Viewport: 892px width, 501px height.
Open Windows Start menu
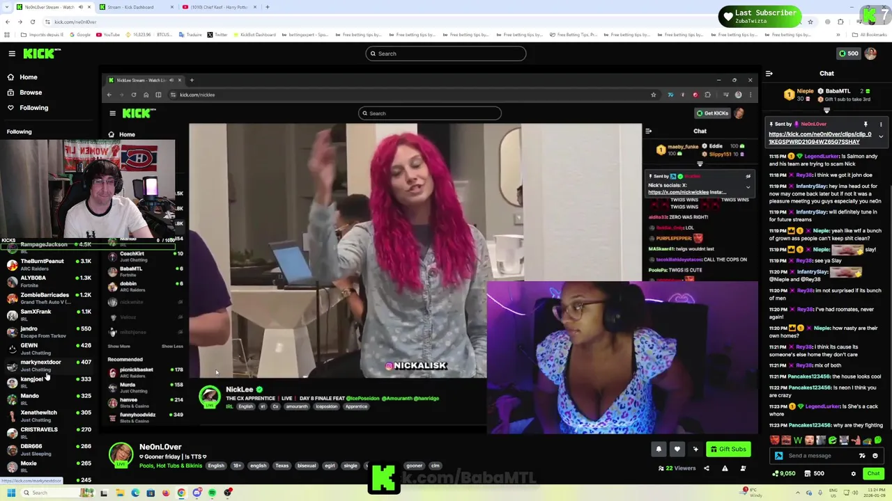pyautogui.click(x=10, y=493)
